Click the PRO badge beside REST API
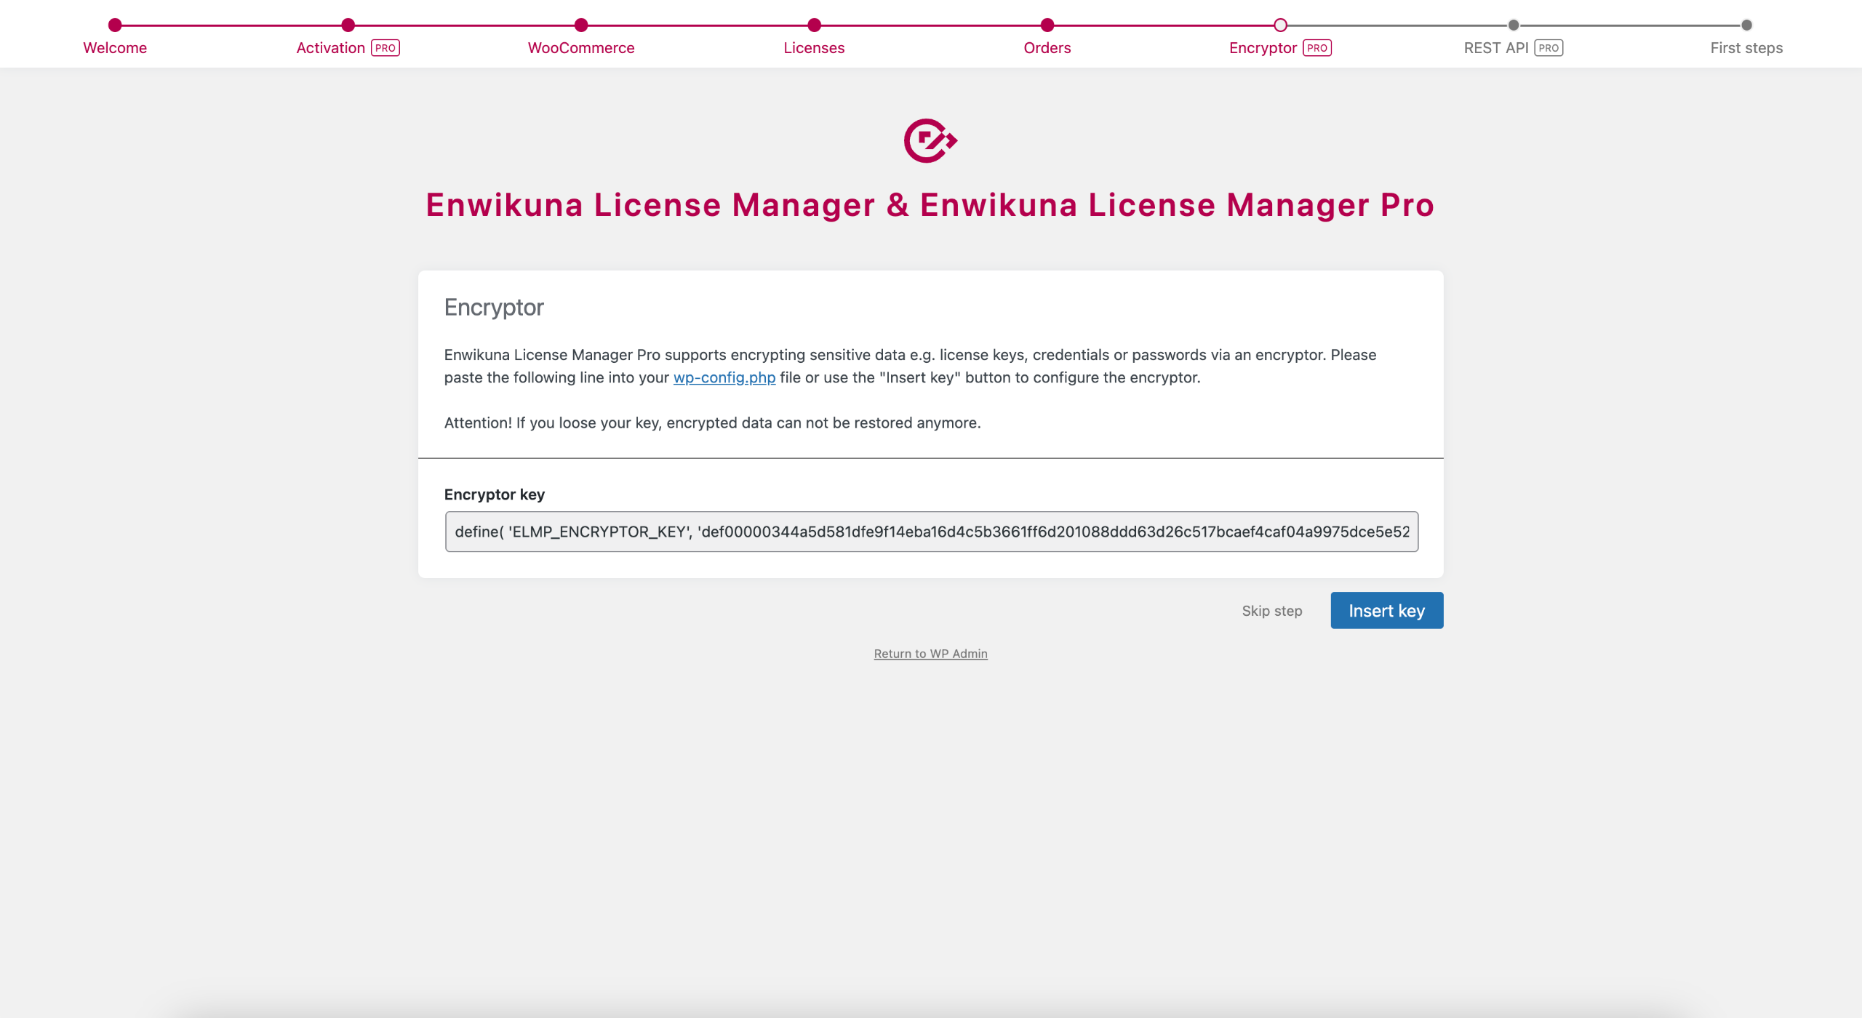Image resolution: width=1862 pixels, height=1018 pixels. pos(1549,48)
